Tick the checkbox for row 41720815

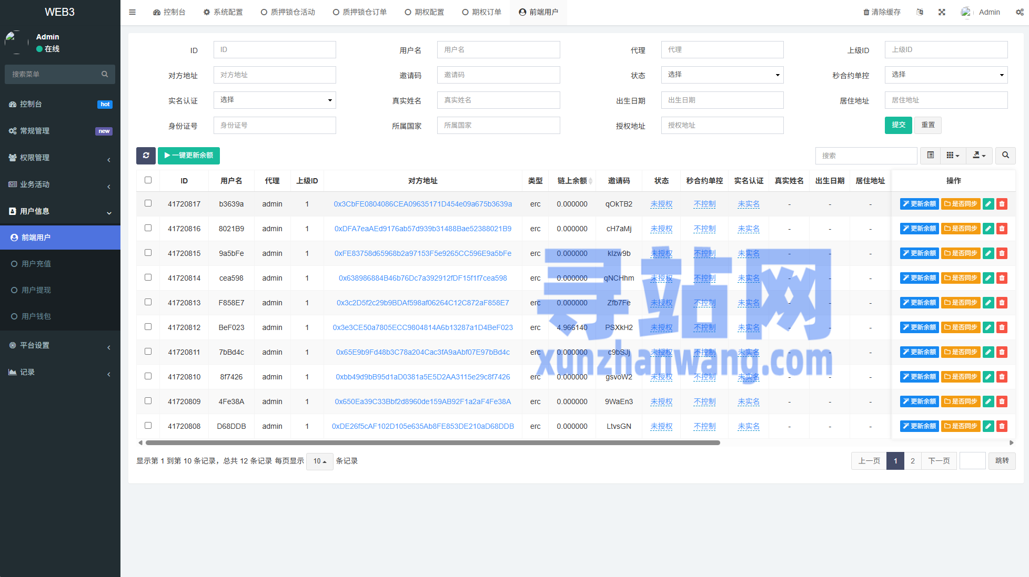click(x=148, y=253)
